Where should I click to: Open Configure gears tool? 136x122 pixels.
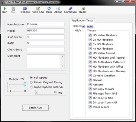pyautogui.click(x=70, y=8)
